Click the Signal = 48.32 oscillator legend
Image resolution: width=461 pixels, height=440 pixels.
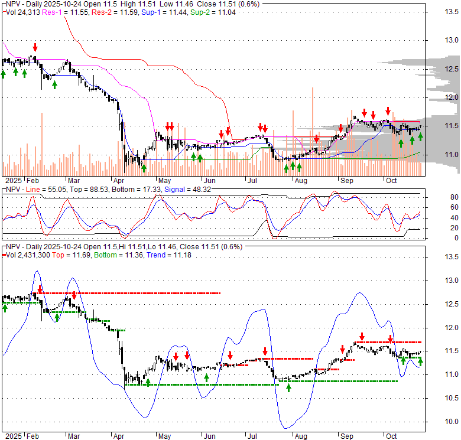pos(187,190)
